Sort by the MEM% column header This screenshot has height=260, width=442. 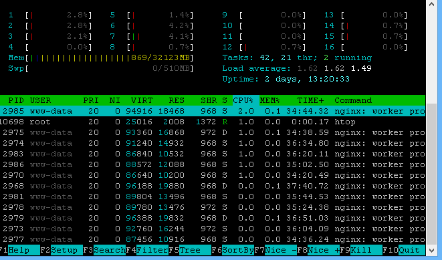pos(269,100)
